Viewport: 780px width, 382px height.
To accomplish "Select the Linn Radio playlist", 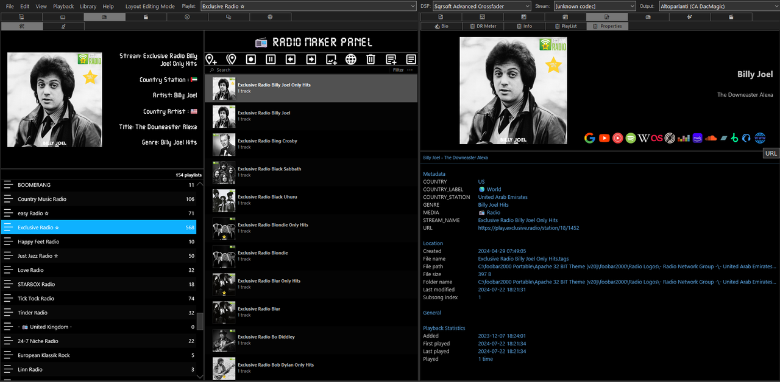I will [98, 369].
